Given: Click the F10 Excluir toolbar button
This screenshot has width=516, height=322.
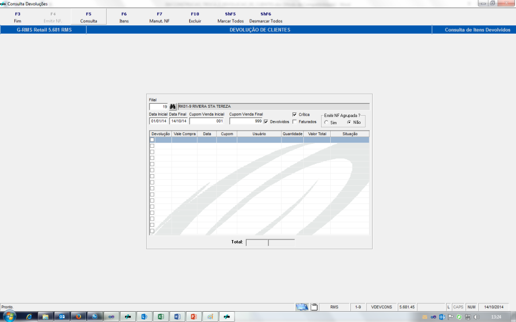Looking at the screenshot, I should point(195,17).
